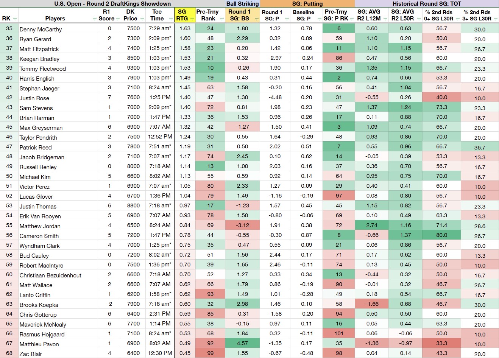Select Matthew Jordan's red -3.12 cell
Image resolution: width=499 pixels, height=358 pixels.
(242, 225)
